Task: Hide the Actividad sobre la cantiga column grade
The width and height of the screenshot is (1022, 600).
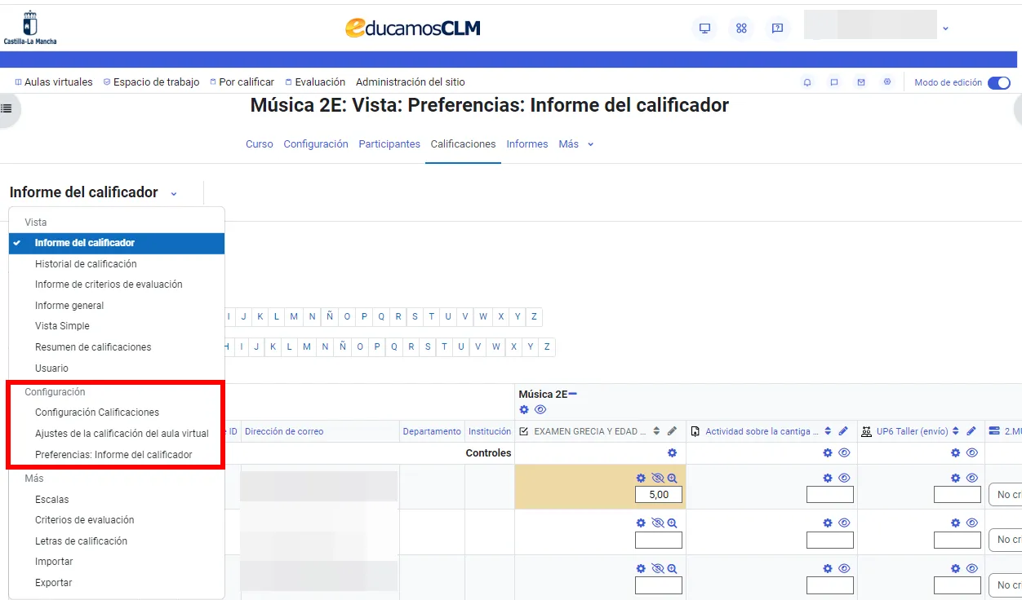Action: pos(843,479)
